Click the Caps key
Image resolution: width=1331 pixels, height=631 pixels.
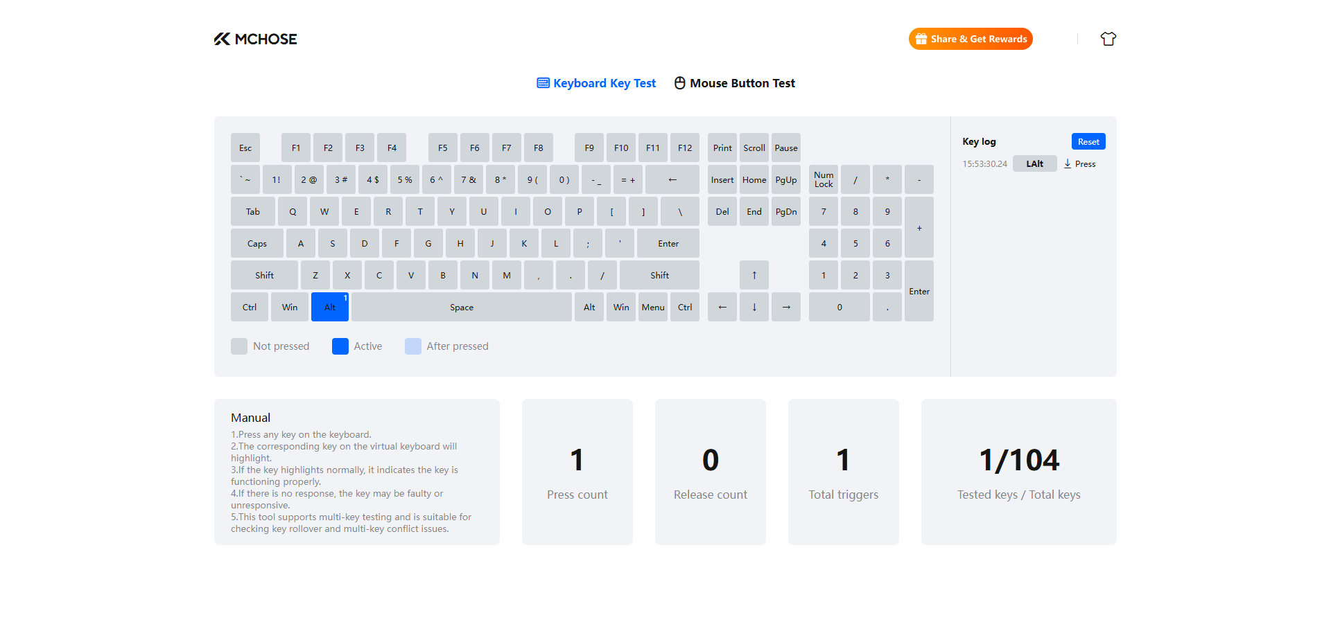[x=257, y=243]
